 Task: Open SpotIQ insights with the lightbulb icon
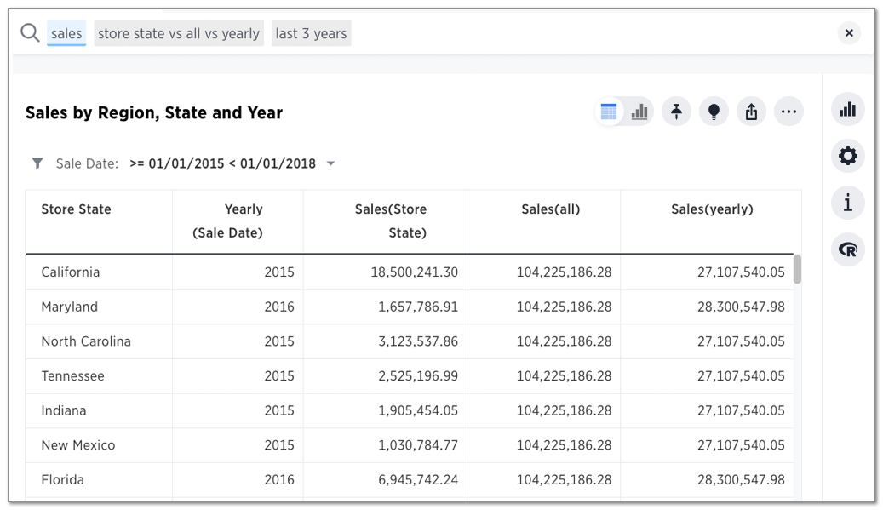point(714,111)
